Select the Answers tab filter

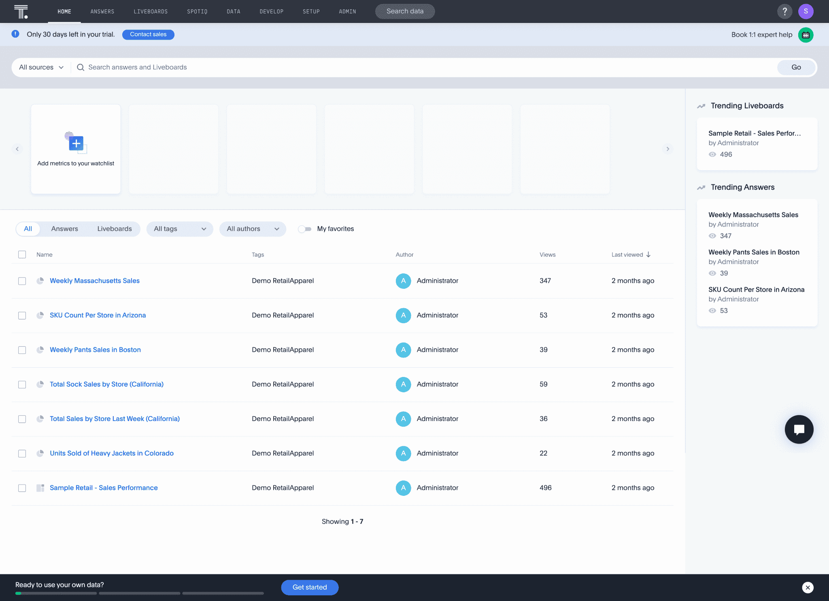click(x=64, y=228)
